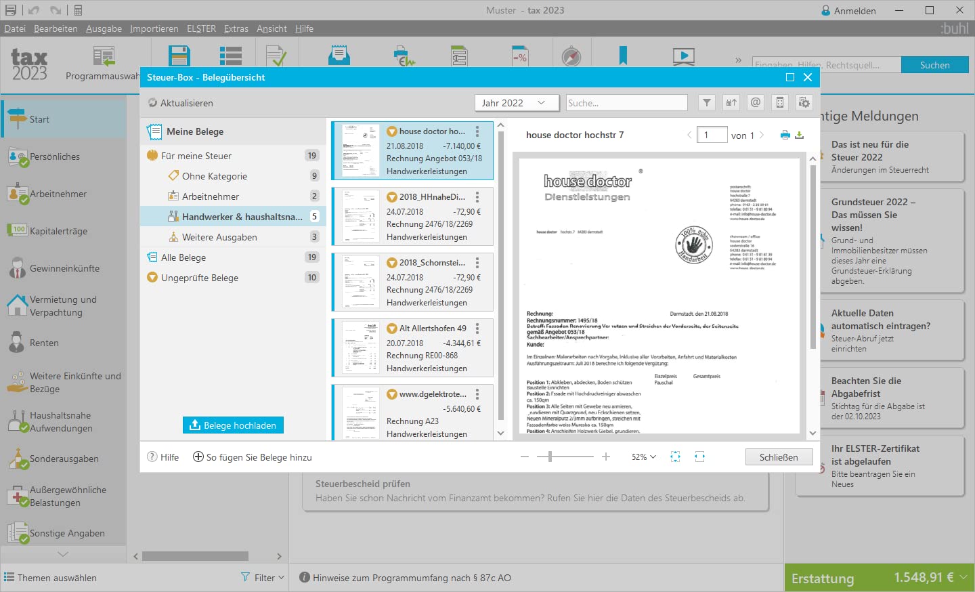
Task: Click the floppy disk save icon in main toolbar
Action: click(x=179, y=56)
